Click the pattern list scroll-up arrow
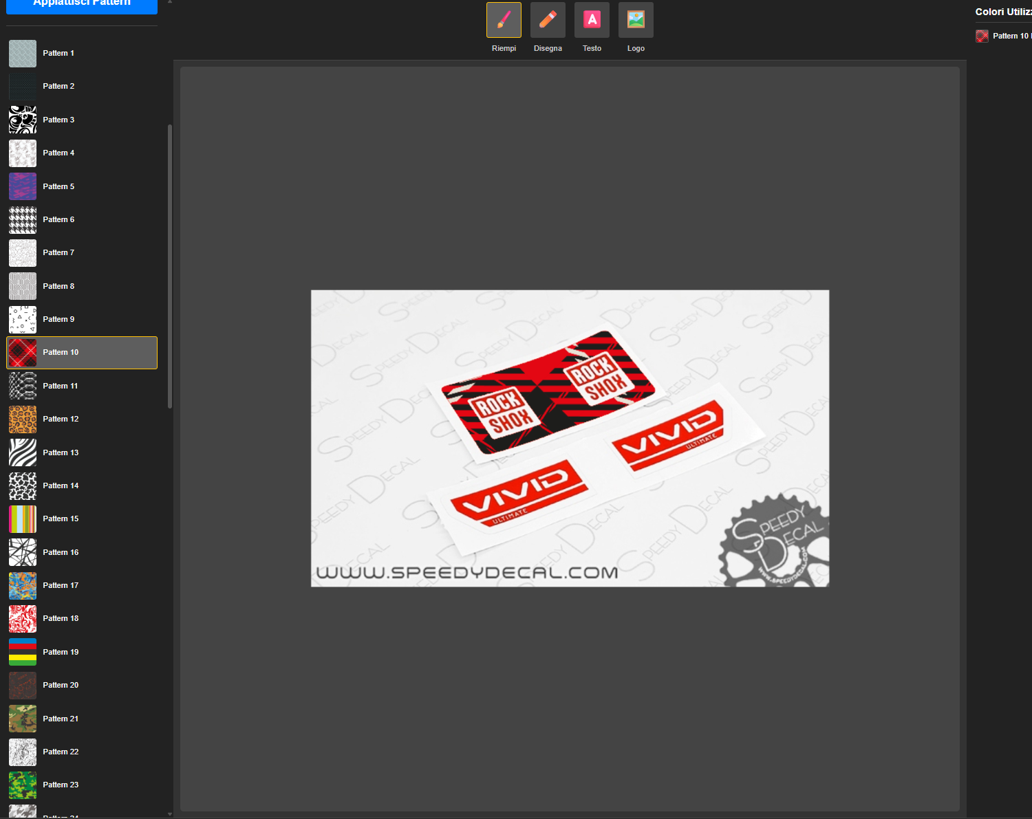The height and width of the screenshot is (819, 1032). coord(170,2)
